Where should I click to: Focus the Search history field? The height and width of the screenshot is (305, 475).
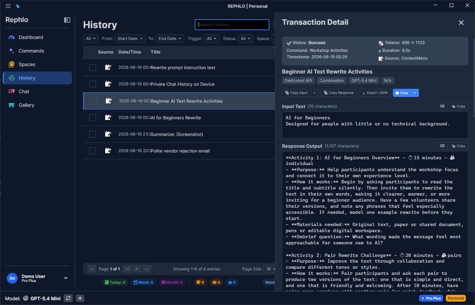tap(232, 25)
